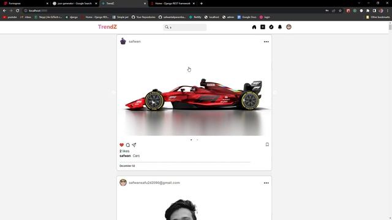This screenshot has height=220, width=392.
Task: Open Chrome profile avatar menu
Action: 381,11
